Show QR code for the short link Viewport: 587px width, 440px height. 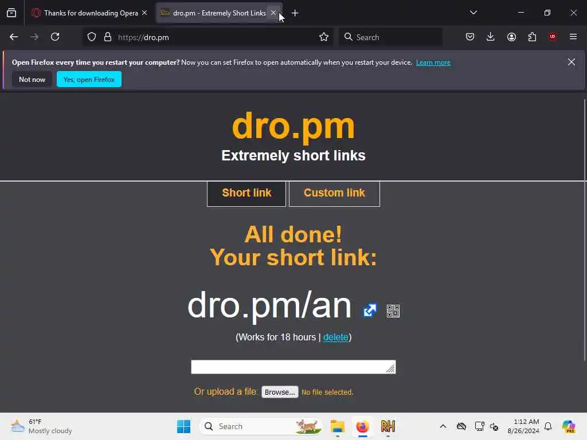click(393, 311)
